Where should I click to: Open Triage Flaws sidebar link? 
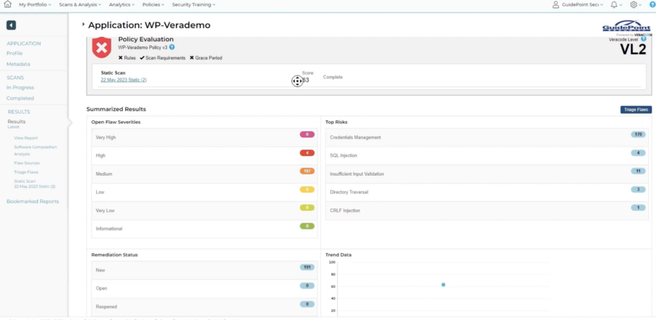(x=26, y=172)
